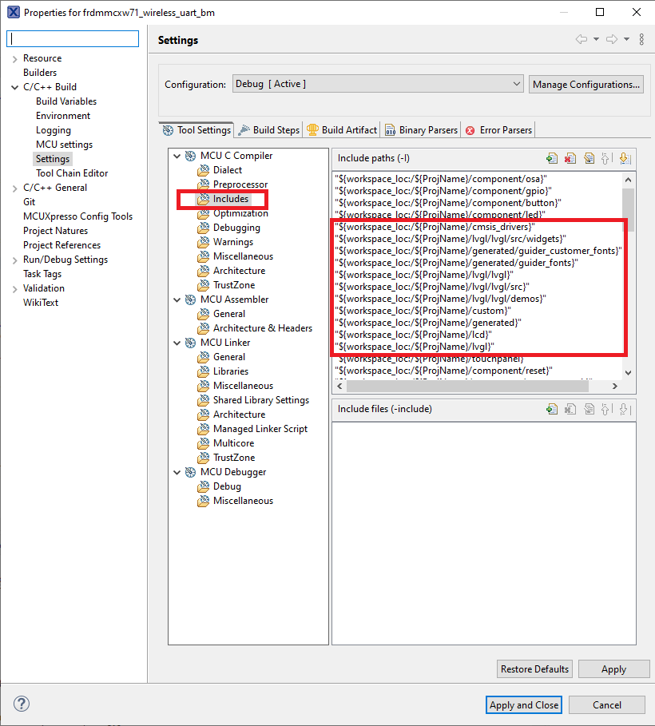Select Debug under MCU Debugger
655x726 pixels.
[x=227, y=486]
